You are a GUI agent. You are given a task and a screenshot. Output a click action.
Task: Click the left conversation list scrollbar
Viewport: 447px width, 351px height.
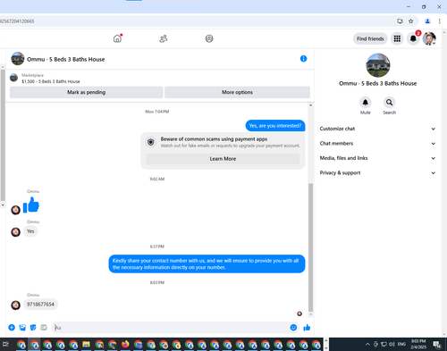click(x=3, y=135)
